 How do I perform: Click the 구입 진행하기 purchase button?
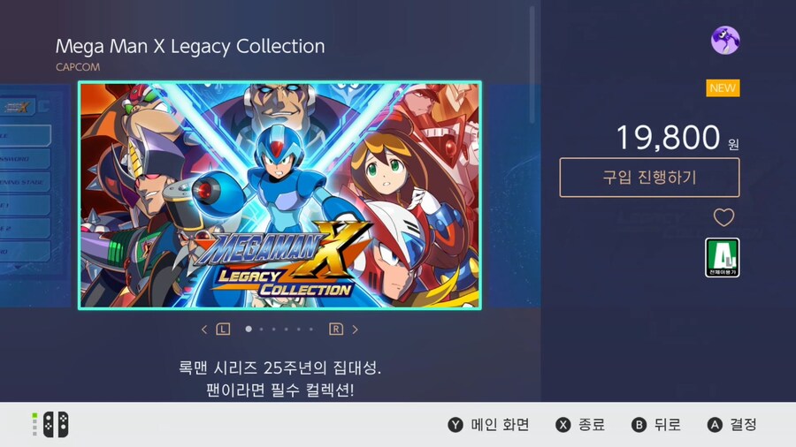[x=649, y=178]
